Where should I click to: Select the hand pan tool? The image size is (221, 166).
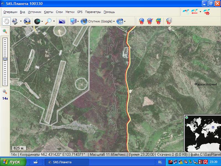click(x=6, y=21)
